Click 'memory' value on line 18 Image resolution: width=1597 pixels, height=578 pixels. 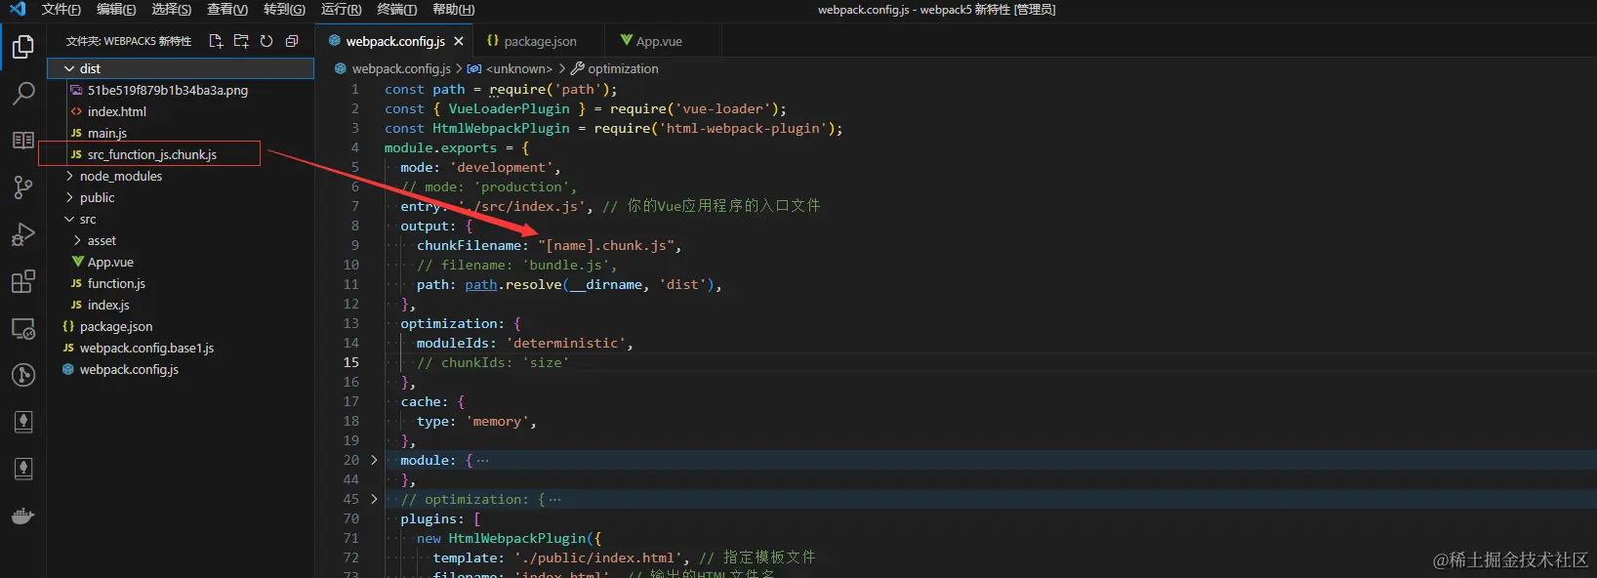[497, 421]
